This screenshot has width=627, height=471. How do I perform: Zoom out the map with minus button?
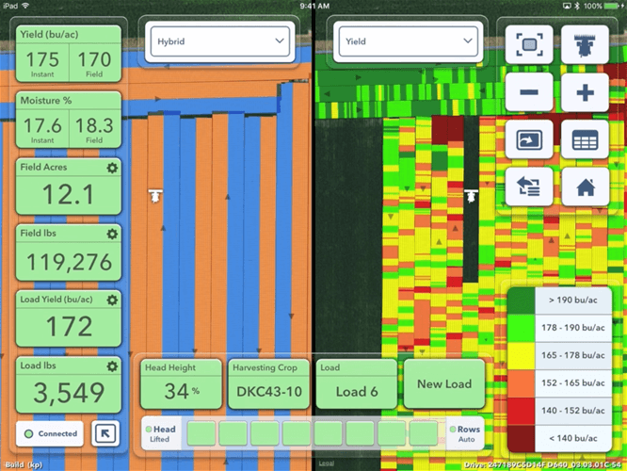coord(529,92)
